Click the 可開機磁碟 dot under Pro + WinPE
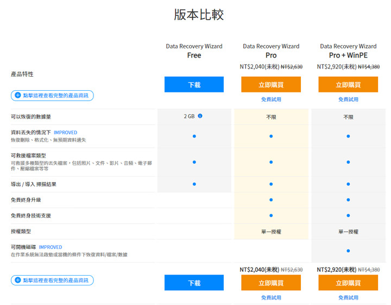391x305 pixels. (x=348, y=251)
